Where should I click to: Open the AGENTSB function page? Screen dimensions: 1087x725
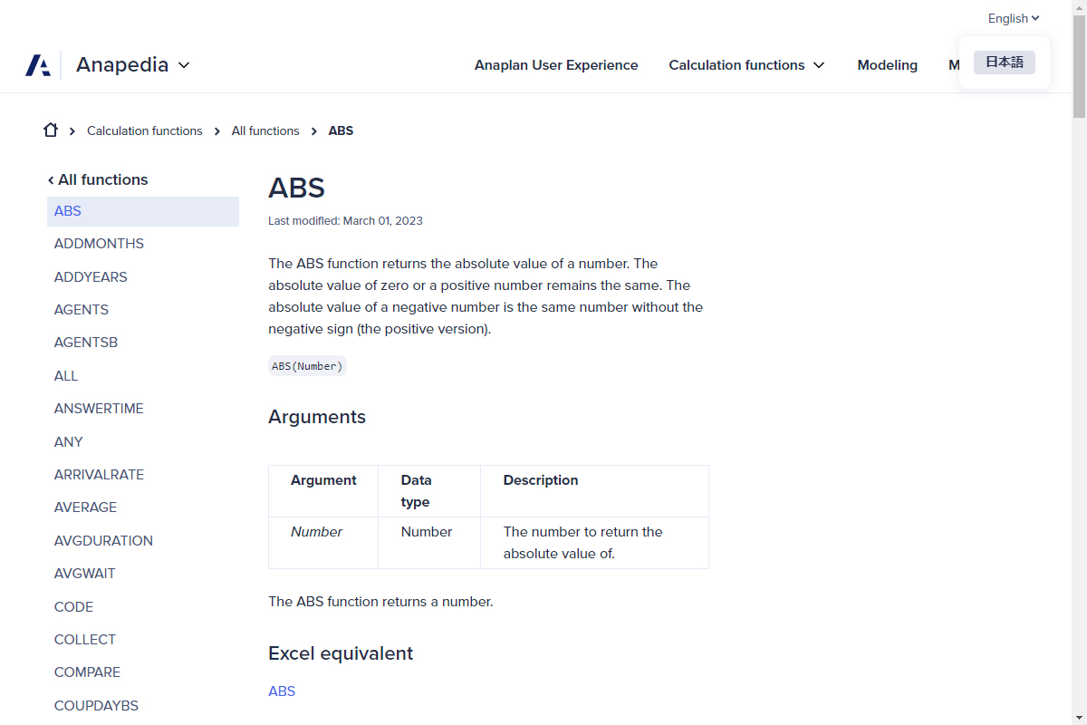(x=86, y=343)
